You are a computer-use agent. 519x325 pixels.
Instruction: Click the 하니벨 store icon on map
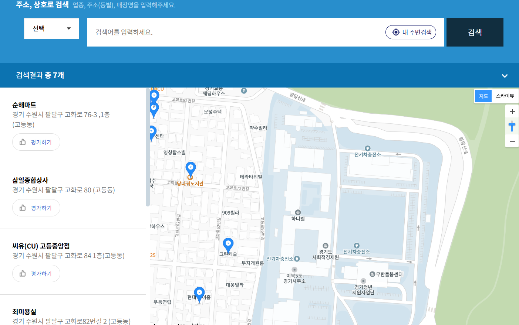298,212
